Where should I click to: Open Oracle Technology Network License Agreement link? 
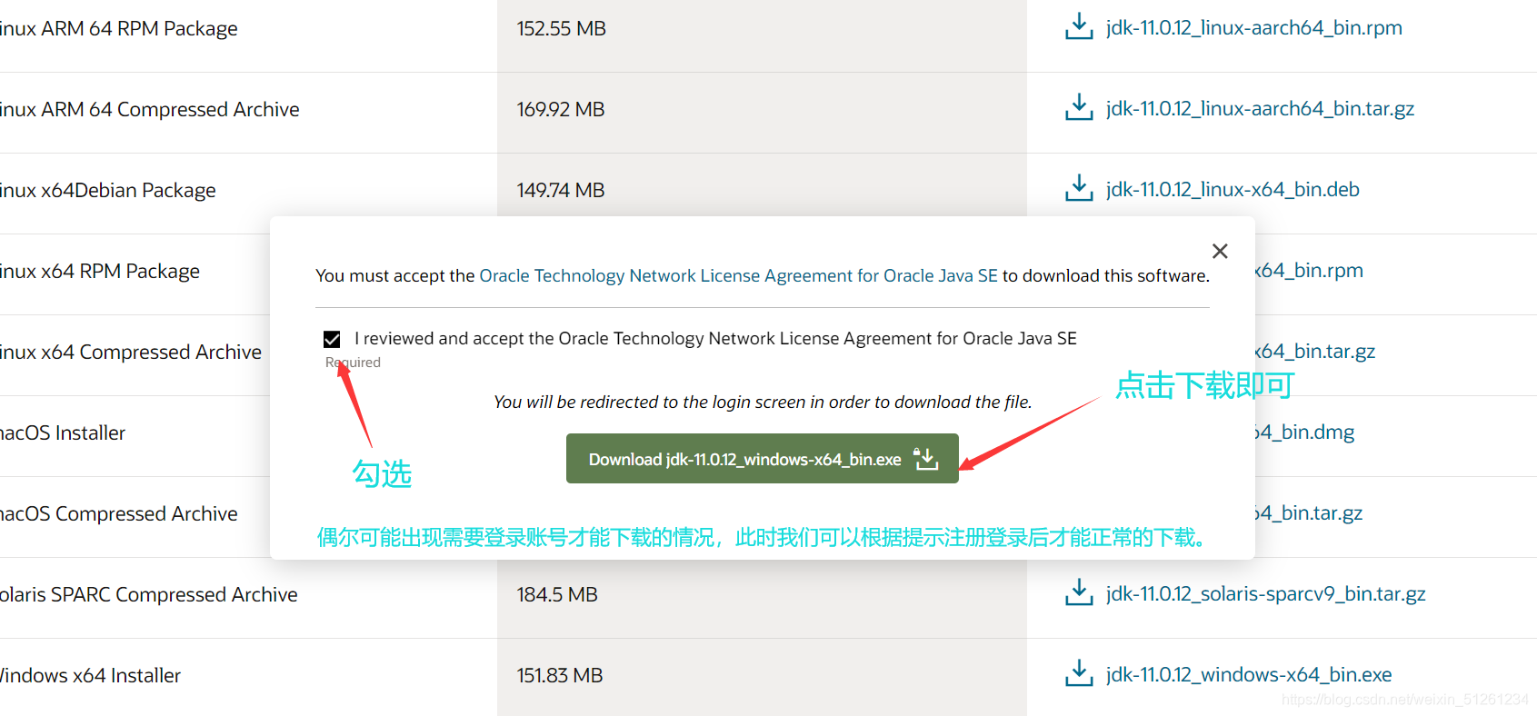click(x=738, y=275)
